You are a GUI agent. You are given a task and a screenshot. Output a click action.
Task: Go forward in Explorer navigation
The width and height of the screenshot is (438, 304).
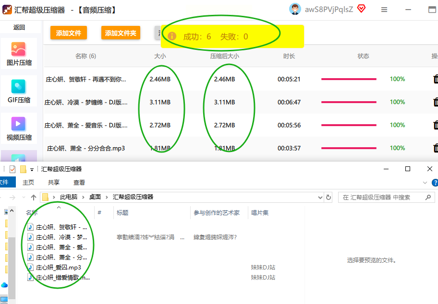click(12, 198)
